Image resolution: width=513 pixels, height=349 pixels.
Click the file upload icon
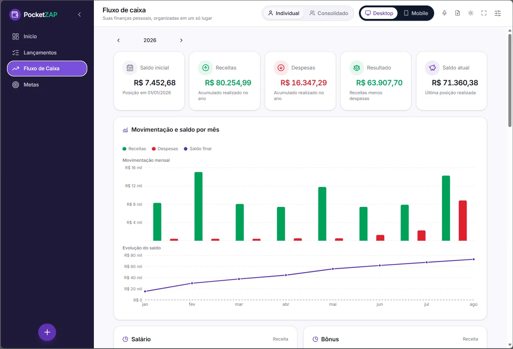click(x=458, y=13)
